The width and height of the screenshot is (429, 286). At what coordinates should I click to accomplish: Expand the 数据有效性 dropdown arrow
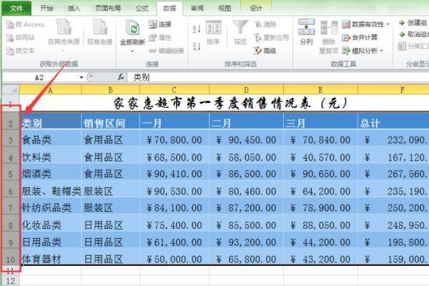coord(388,24)
